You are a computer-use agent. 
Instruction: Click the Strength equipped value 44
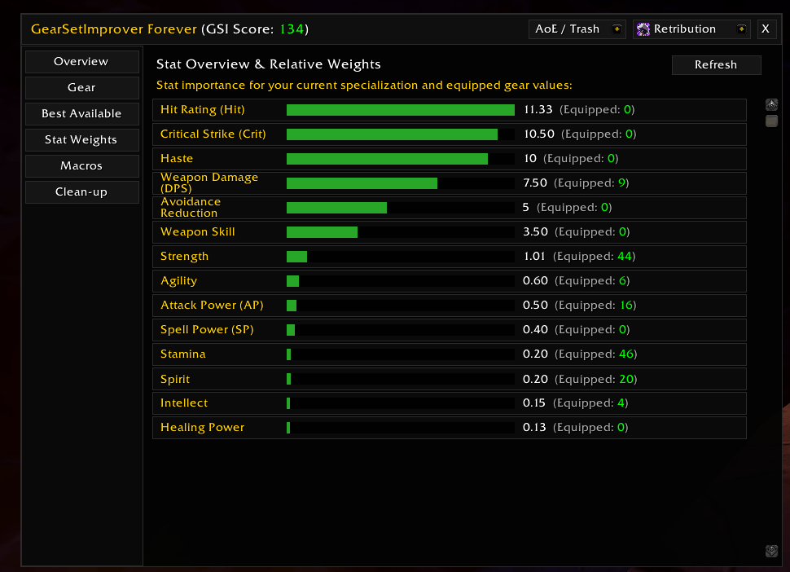[x=625, y=257]
